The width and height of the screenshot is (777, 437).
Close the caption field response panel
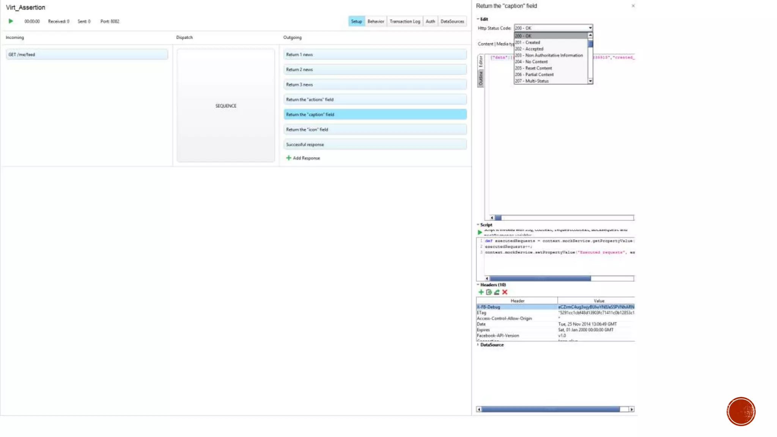(633, 6)
